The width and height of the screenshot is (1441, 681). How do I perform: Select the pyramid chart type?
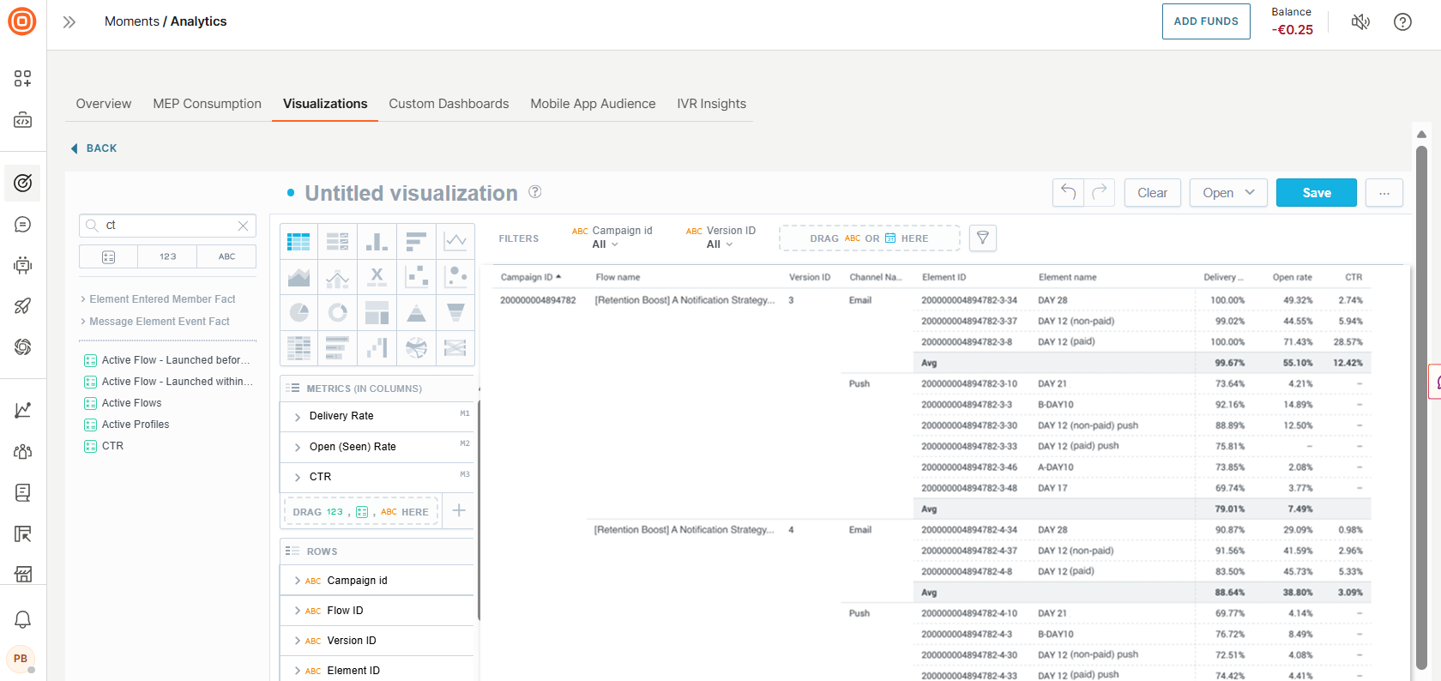tap(416, 312)
